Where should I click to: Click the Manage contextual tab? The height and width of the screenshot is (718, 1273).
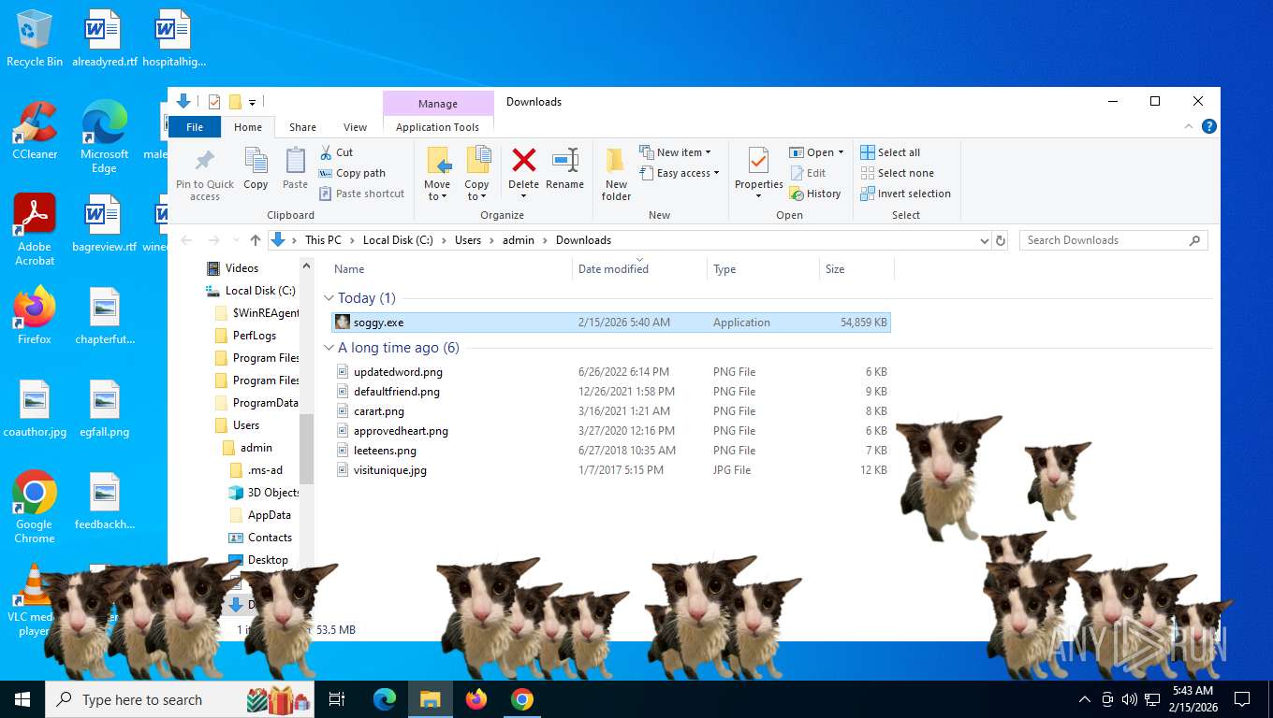[x=438, y=104]
